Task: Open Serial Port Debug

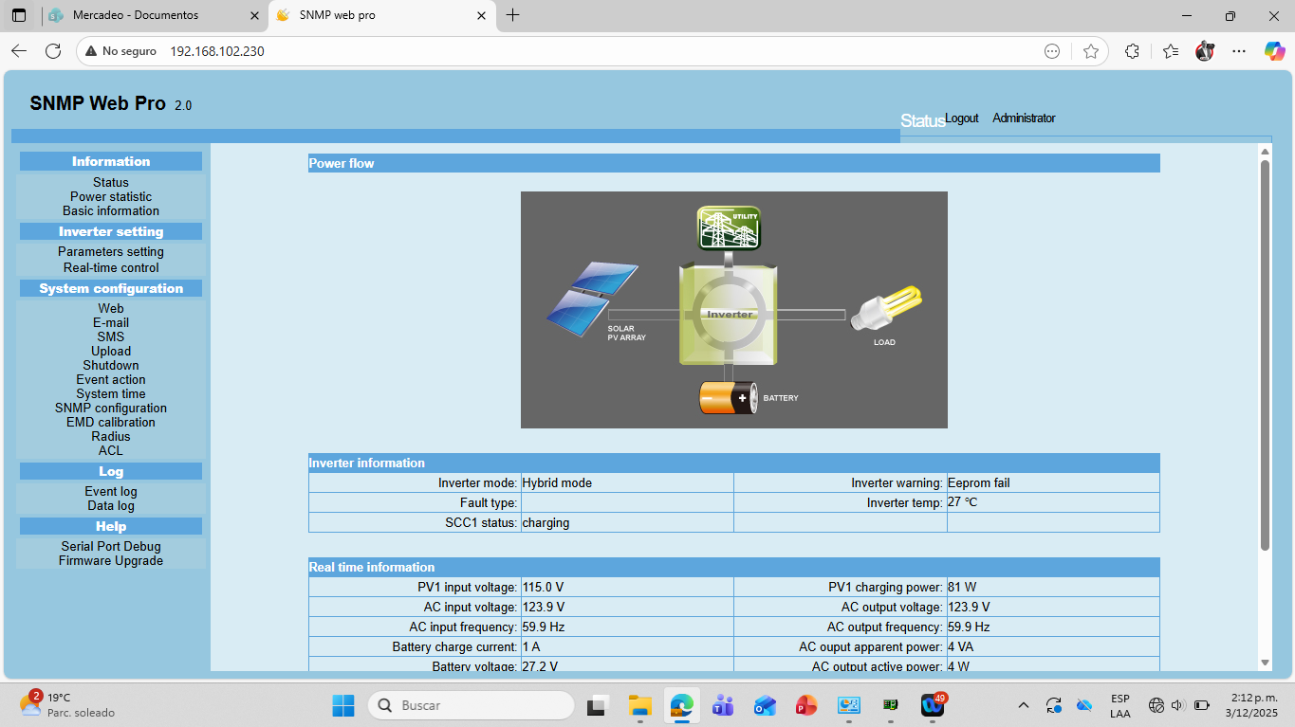Action: tap(111, 546)
